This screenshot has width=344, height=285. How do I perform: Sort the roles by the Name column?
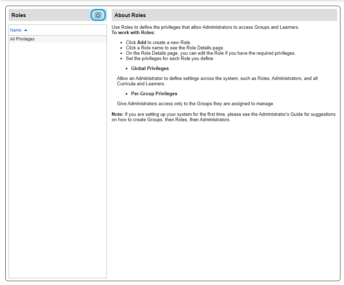16,30
